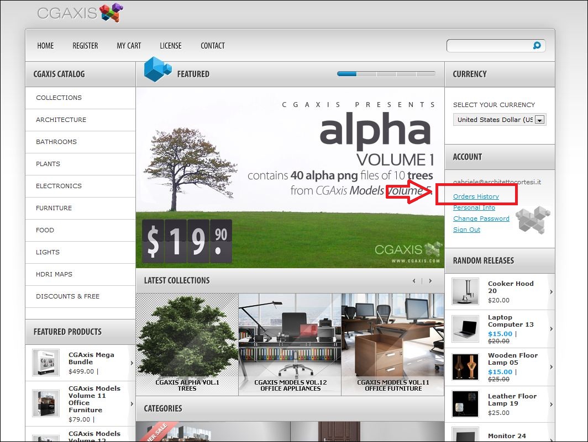Viewport: 588px width, 442px height.
Task: Click the CGAXIS logo at top
Action: pyautogui.click(x=80, y=13)
